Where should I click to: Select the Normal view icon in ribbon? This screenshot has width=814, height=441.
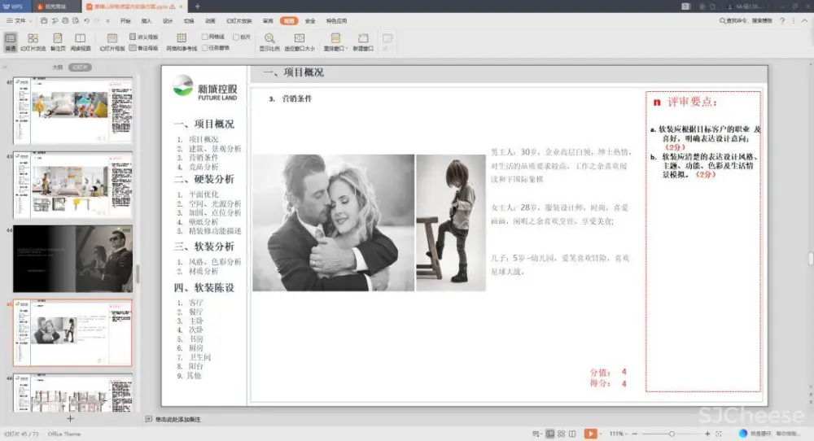(x=10, y=41)
